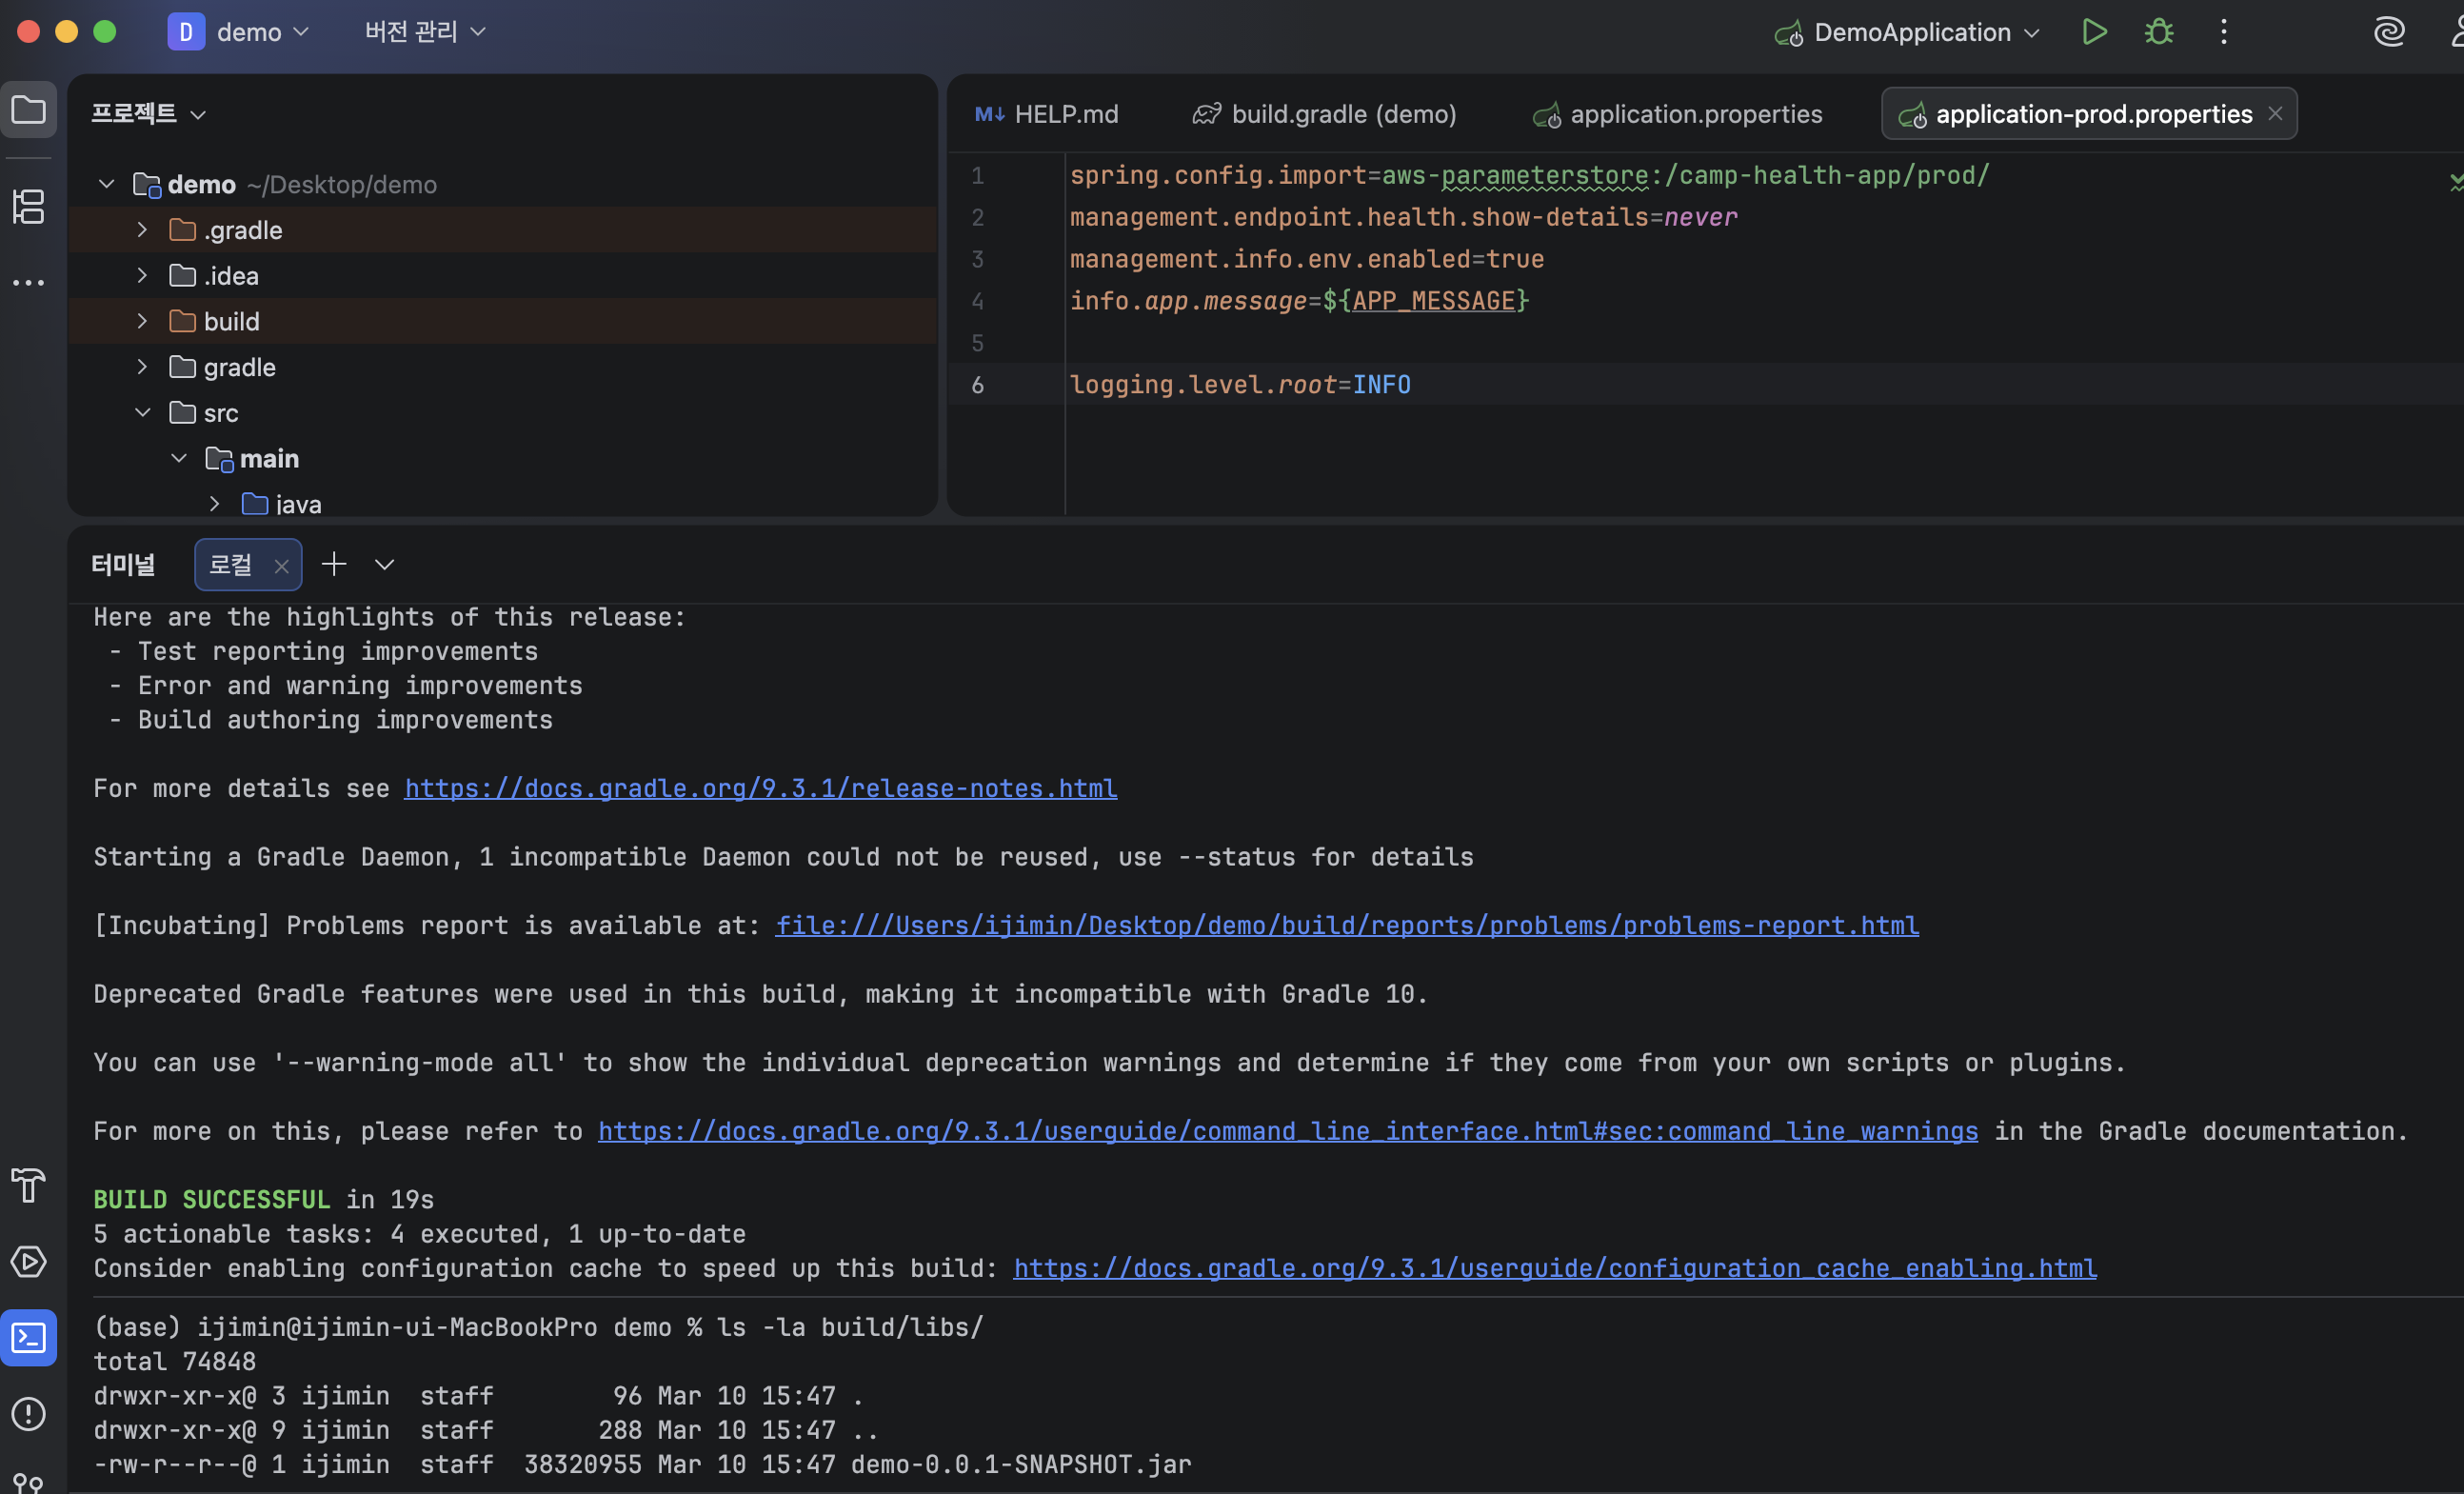This screenshot has width=2464, height=1494.
Task: Start debugging with the bug icon
Action: [2159, 32]
